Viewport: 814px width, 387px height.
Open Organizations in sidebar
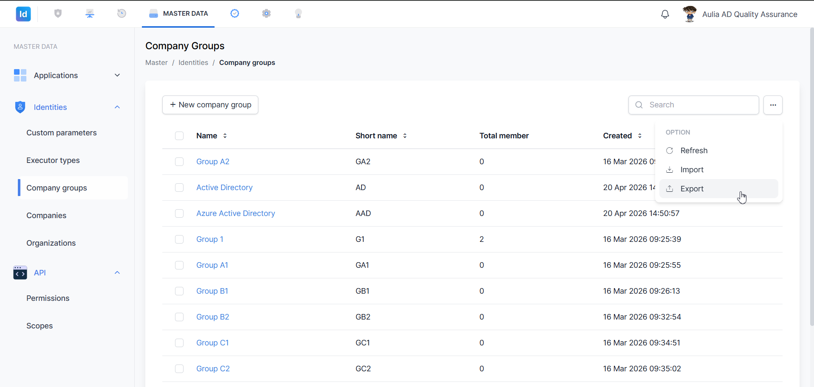coord(51,243)
